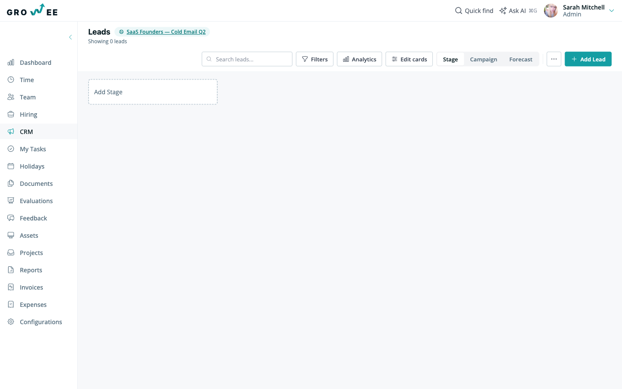622x389 pixels.
Task: Switch to the Forecast view tab
Action: pyautogui.click(x=520, y=59)
